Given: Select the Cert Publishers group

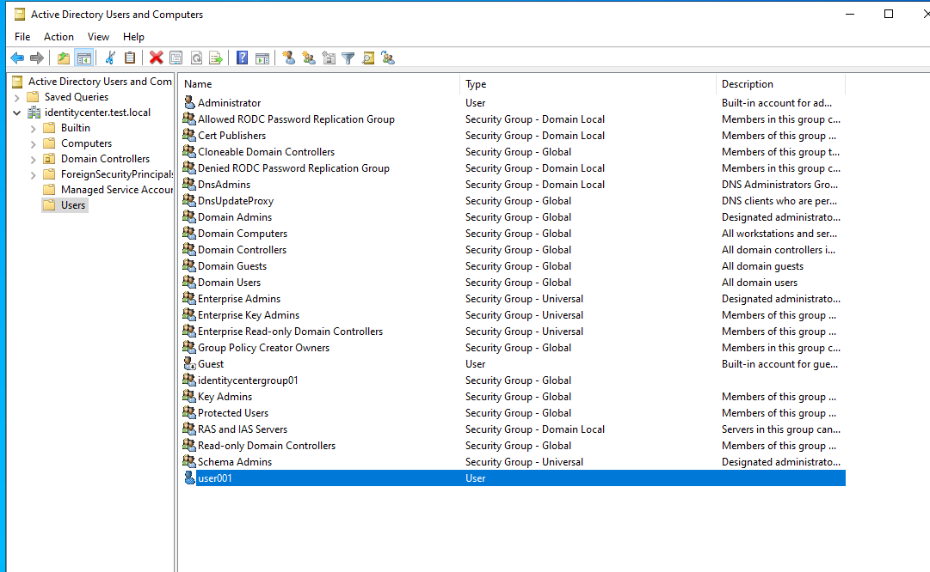Looking at the screenshot, I should 232,136.
